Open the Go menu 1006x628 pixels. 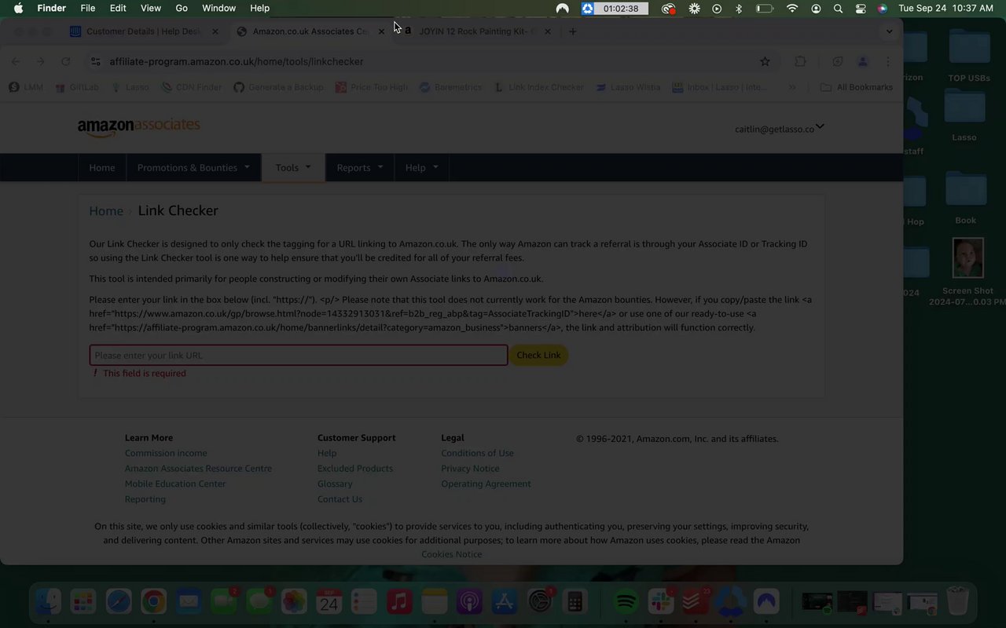(182, 8)
